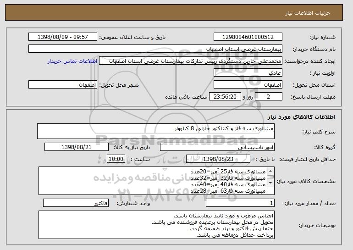This screenshot has width=353, height=250.
Task: Click the label مشخصات کالای مورد نیاز
Action: point(306,181)
